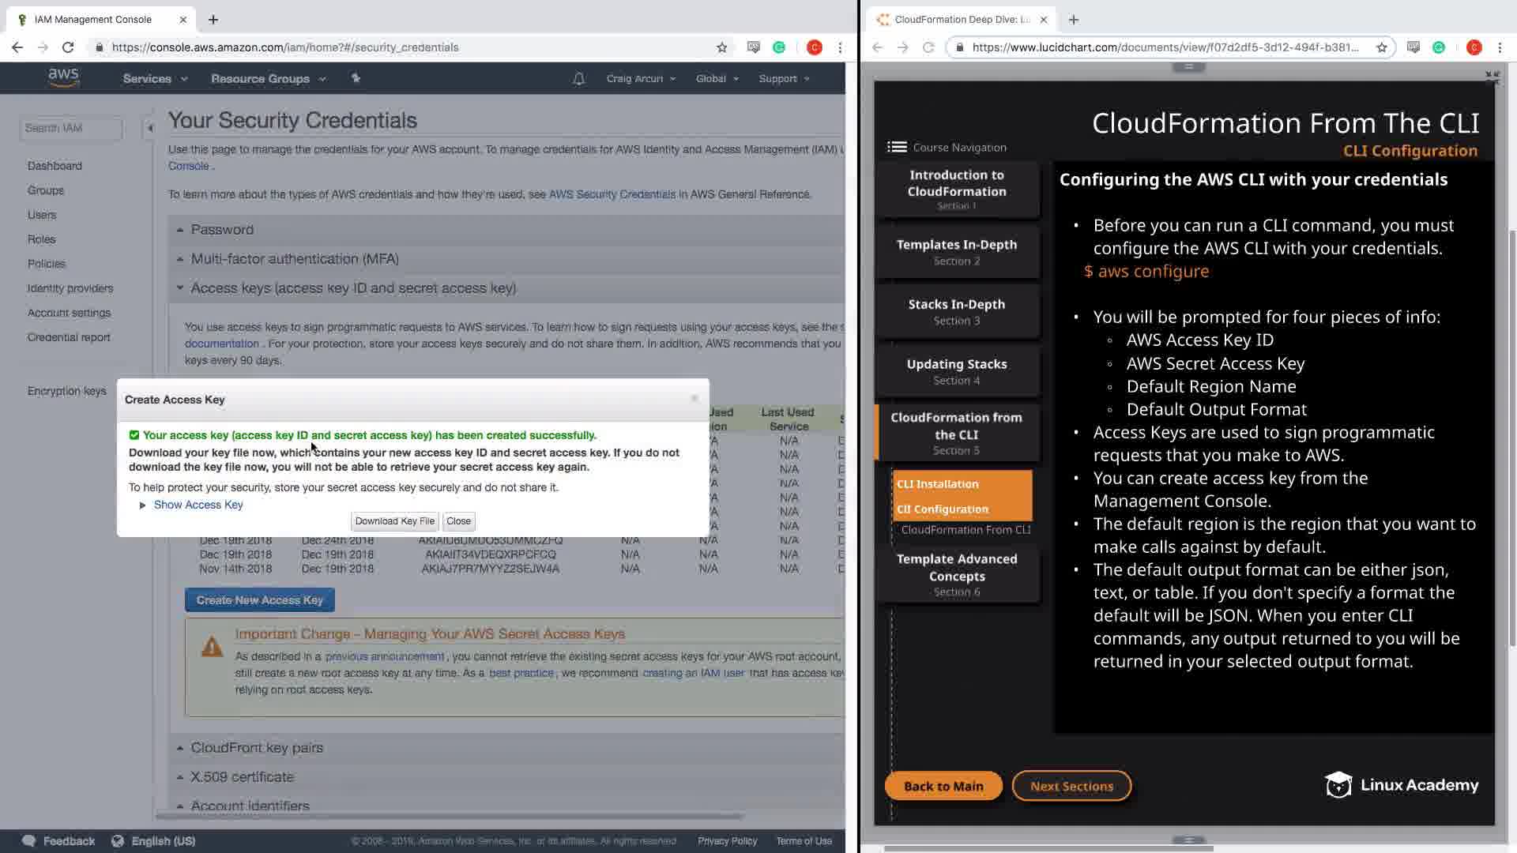This screenshot has height=853, width=1517.
Task: Click the horizontal scrollbar under credentials page
Action: (x=450, y=816)
